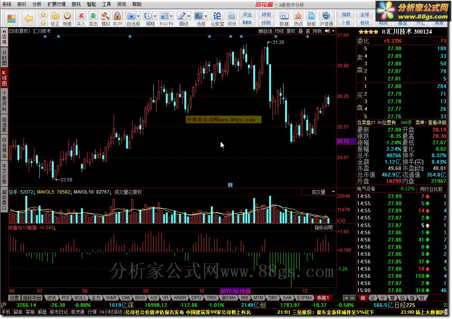Click the 板块 button

point(365,22)
